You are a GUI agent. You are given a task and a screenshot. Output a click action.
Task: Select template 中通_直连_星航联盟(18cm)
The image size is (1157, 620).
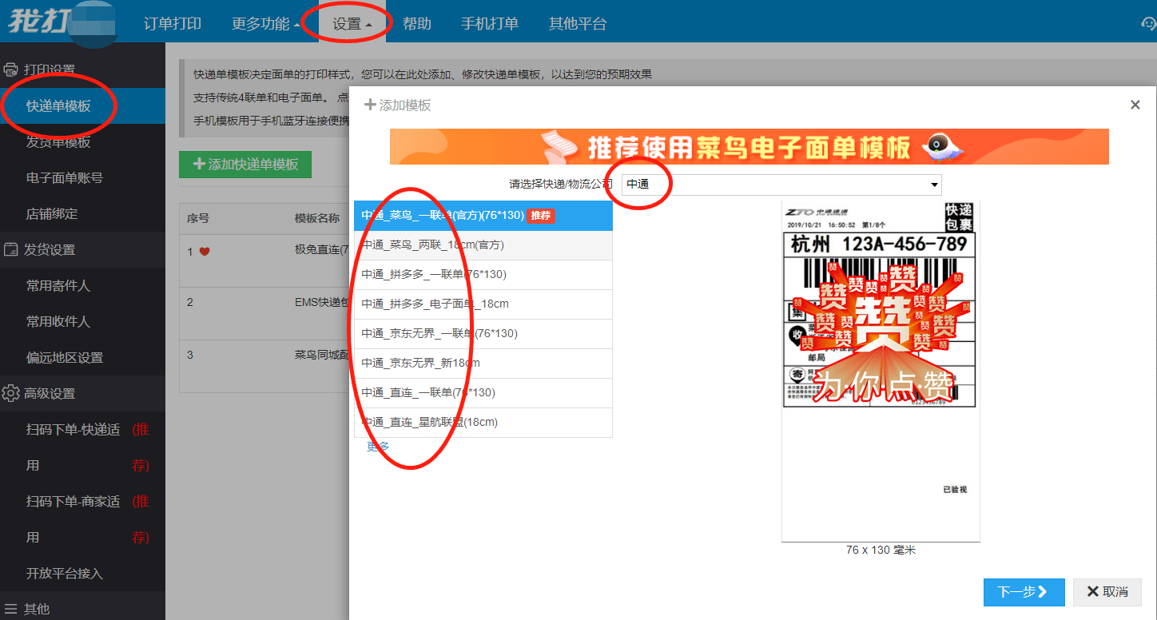483,423
